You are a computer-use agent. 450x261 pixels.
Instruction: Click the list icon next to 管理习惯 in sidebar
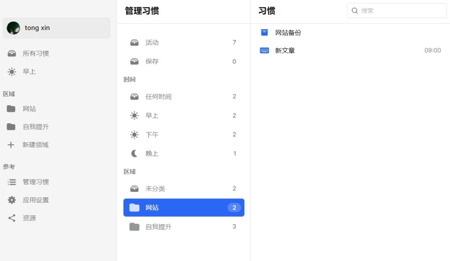point(12,182)
